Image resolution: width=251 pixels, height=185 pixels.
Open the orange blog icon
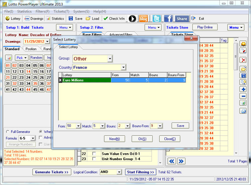click(x=143, y=19)
